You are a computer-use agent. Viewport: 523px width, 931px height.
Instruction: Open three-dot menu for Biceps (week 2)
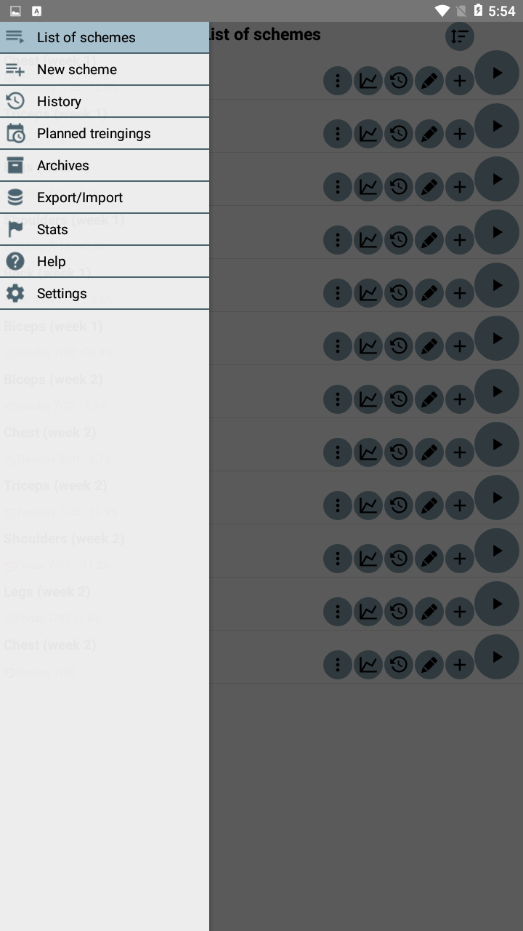pyautogui.click(x=337, y=399)
